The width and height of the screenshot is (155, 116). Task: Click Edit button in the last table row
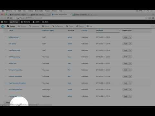tap(126, 96)
